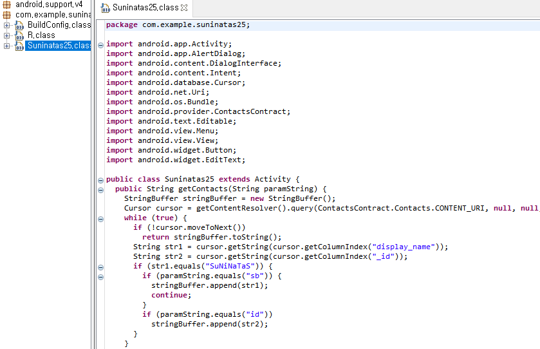Screen dimensions: 540x349
Task: Click the return stringBuffer.toString() line
Action: (212, 237)
